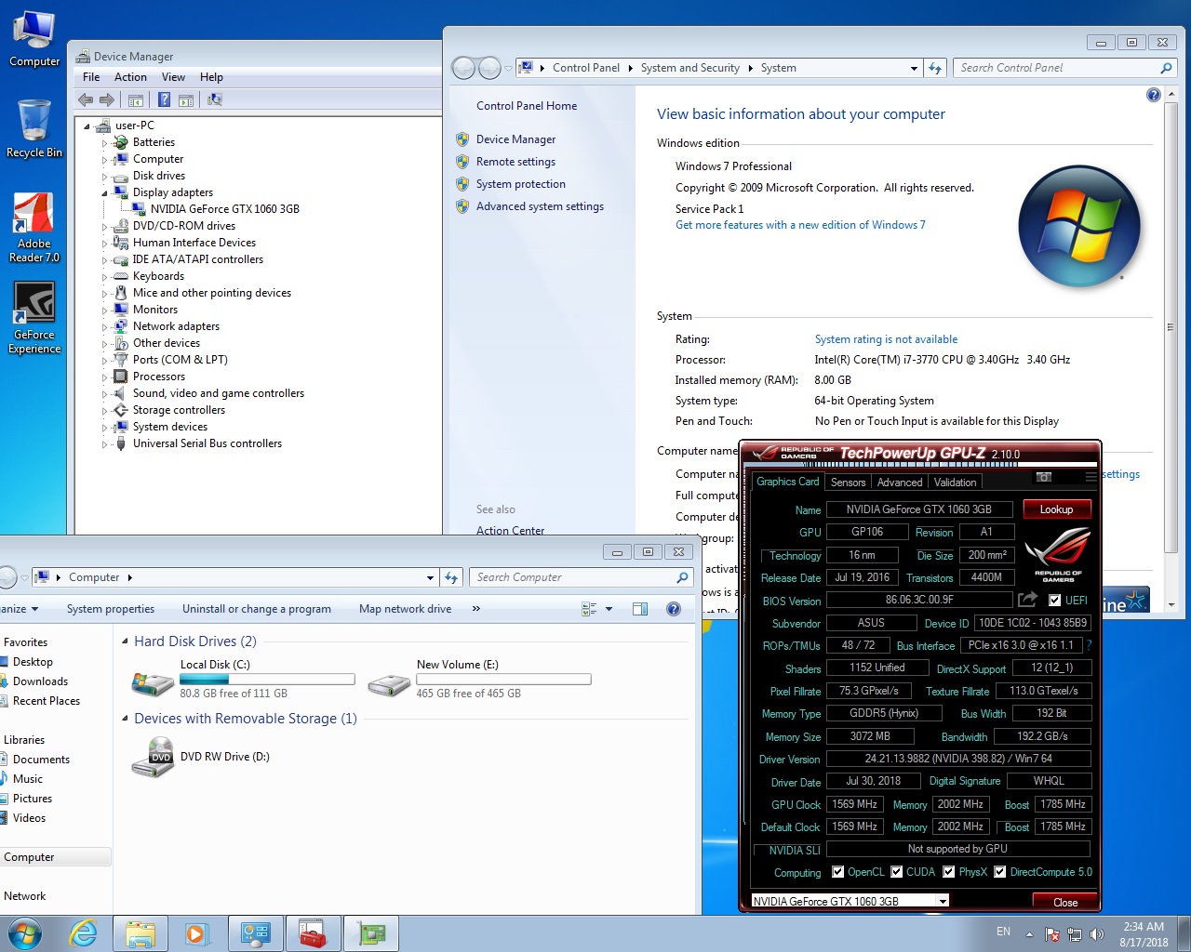
Task: Click the blue Help icon in Device Manager toolbar
Action: point(164,100)
